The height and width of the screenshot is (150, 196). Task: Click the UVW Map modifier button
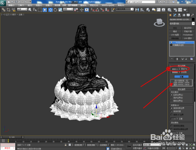(x=175, y=35)
